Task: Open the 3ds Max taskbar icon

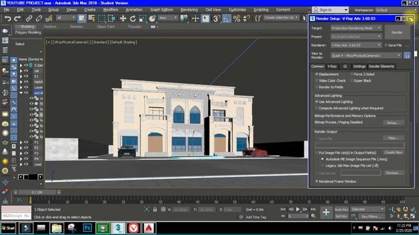Action: pos(118,228)
